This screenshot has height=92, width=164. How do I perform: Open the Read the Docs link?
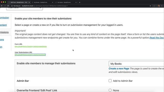coord(157,38)
